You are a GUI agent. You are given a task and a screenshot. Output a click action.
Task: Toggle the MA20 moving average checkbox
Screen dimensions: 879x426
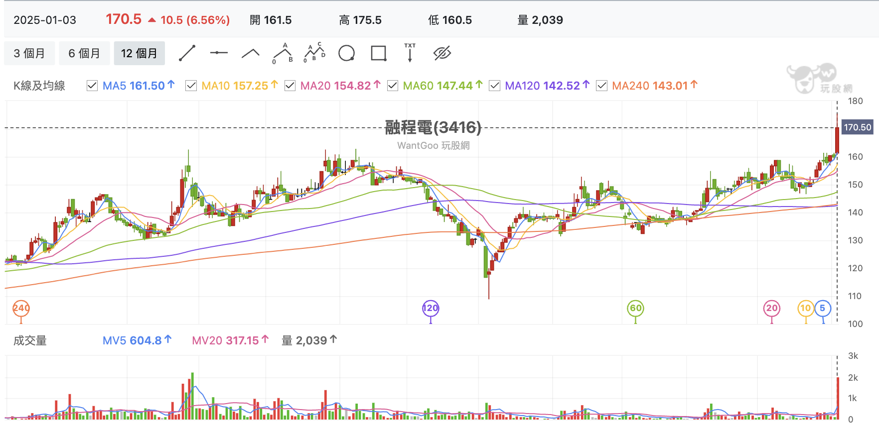tap(290, 86)
